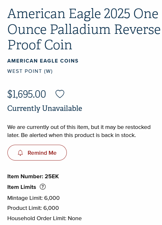
Task: Click the out-of-stock restock notice paragraph
Action: pyautogui.click(x=79, y=131)
